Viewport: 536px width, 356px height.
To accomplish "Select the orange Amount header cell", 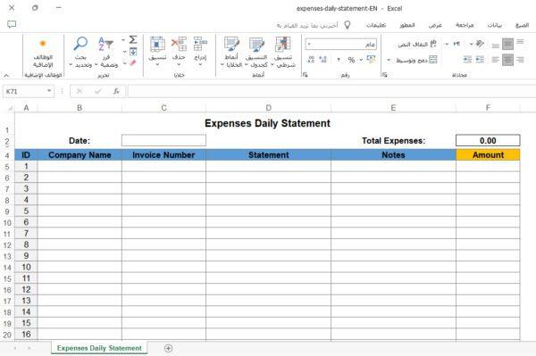I will click(x=488, y=154).
